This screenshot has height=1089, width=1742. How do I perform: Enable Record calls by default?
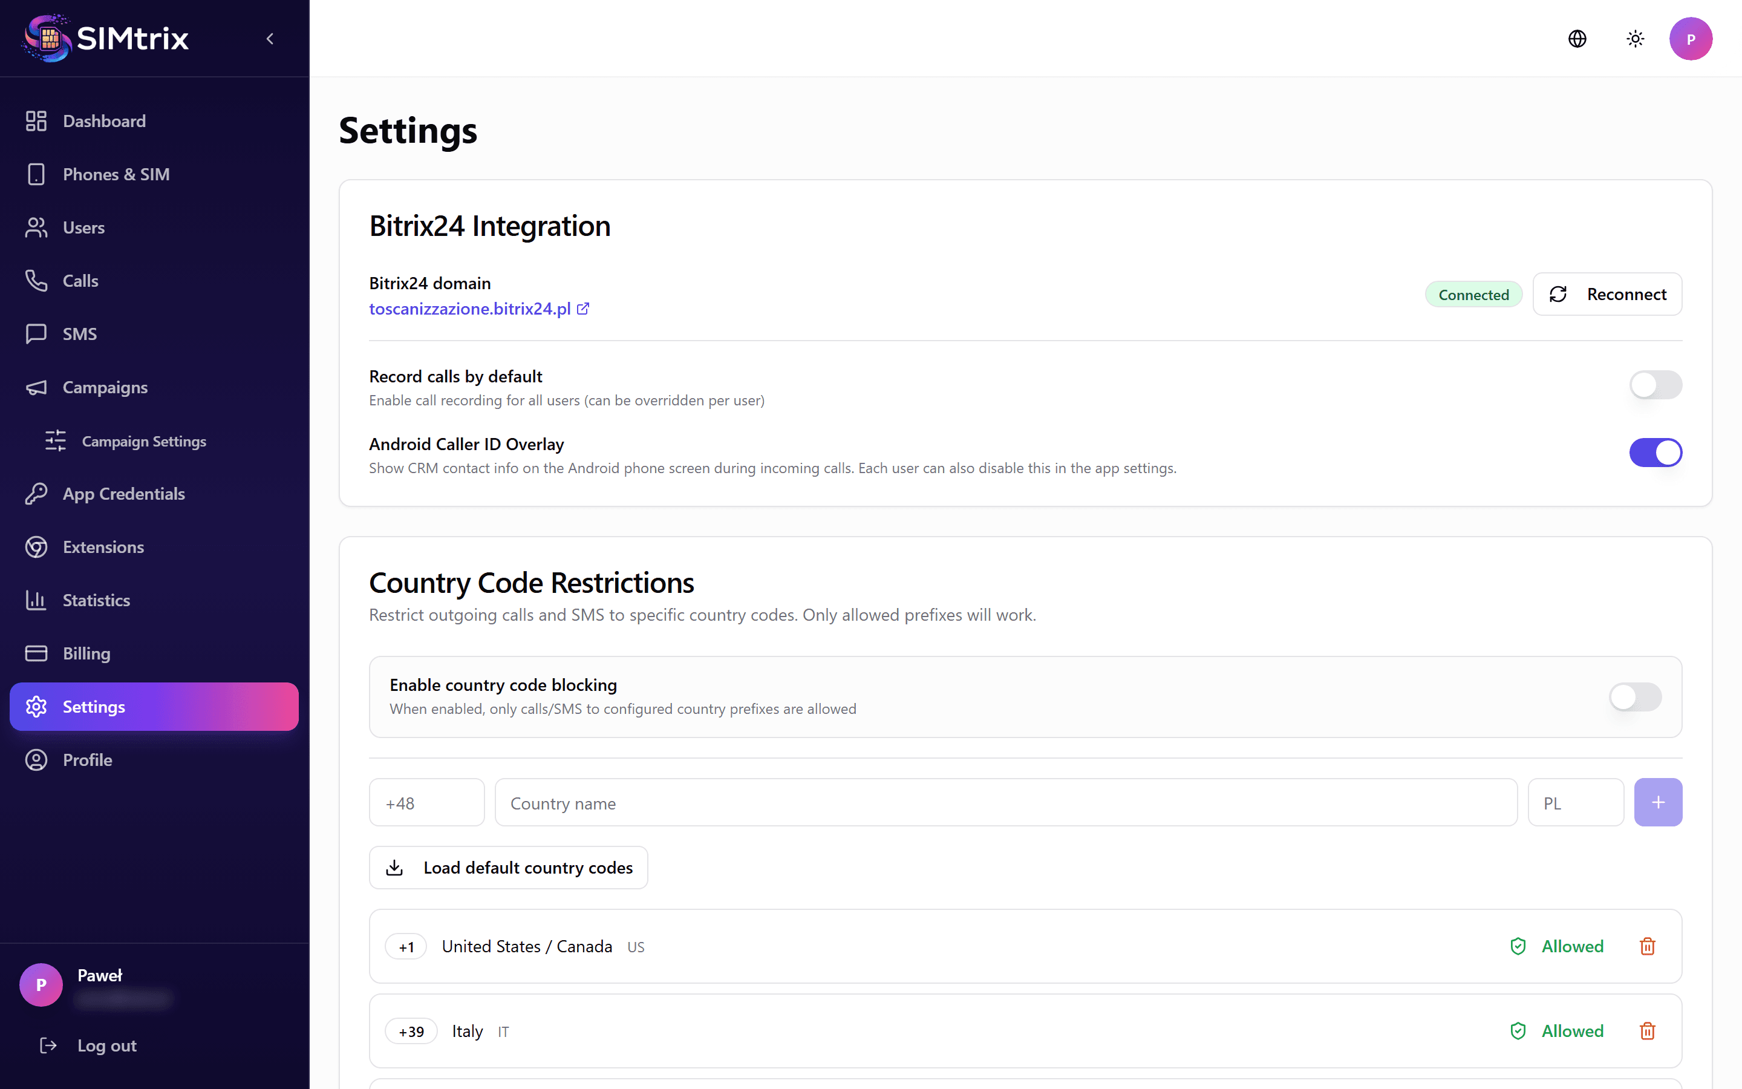click(1655, 385)
